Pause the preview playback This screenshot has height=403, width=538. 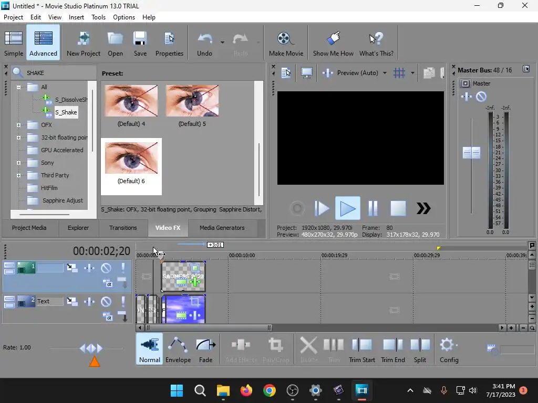373,208
